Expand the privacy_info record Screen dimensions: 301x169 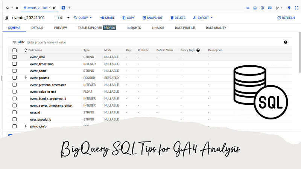(26, 126)
